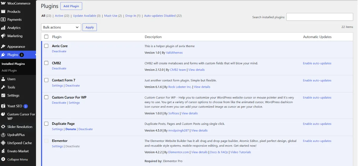Viewport: 358px width, 166px height.
Task: Click the UpdraftPlus icon
Action: point(3,135)
